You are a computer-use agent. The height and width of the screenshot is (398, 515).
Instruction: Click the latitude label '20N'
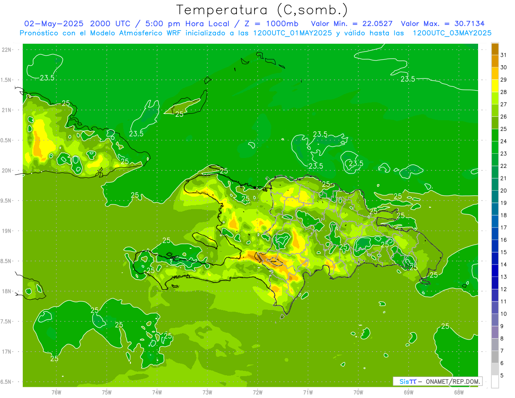(x=7, y=170)
